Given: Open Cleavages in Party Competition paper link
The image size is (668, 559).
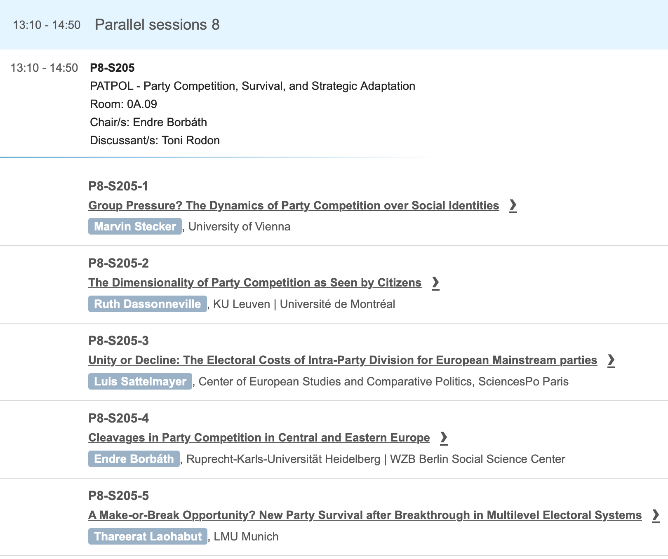Looking at the screenshot, I should pyautogui.click(x=259, y=438).
